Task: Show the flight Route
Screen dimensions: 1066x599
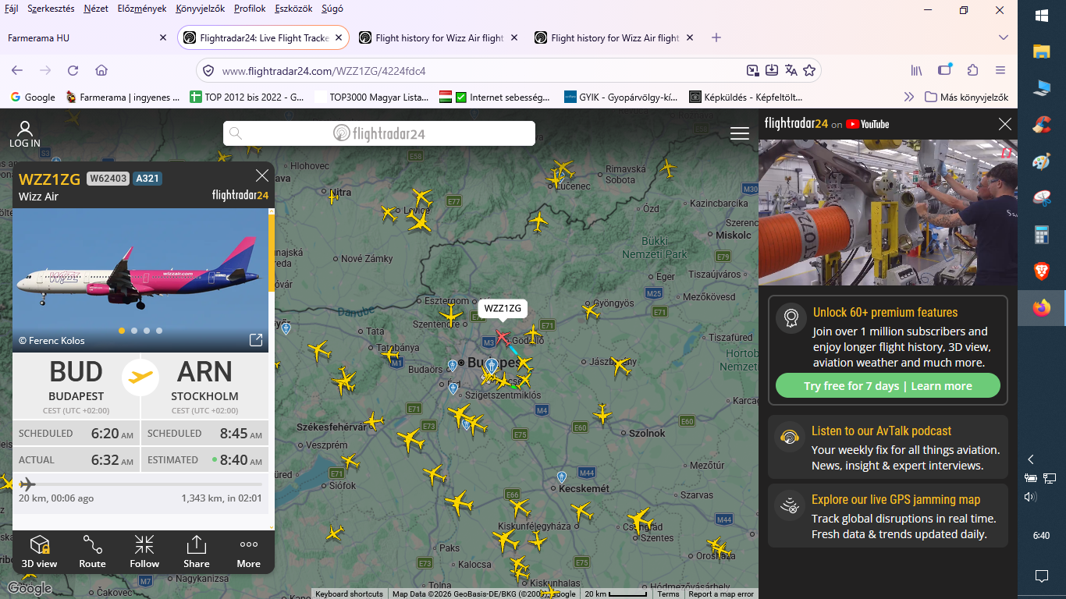Action: (92, 551)
